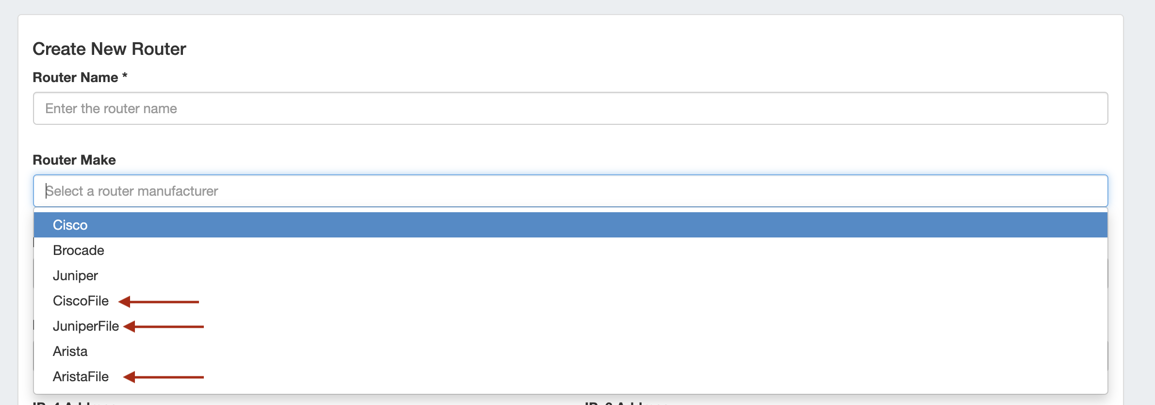This screenshot has width=1155, height=405.
Task: Pick Juniper in the dropdown list
Action: pos(75,275)
